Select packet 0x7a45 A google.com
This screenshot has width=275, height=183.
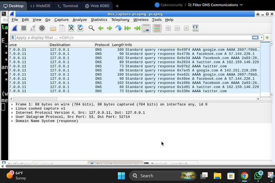135,70
